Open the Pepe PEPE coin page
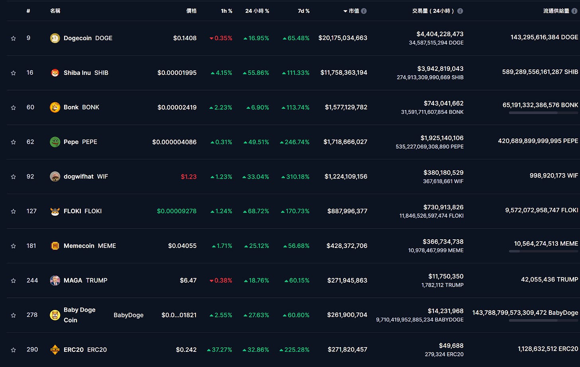580x367 pixels. click(80, 142)
